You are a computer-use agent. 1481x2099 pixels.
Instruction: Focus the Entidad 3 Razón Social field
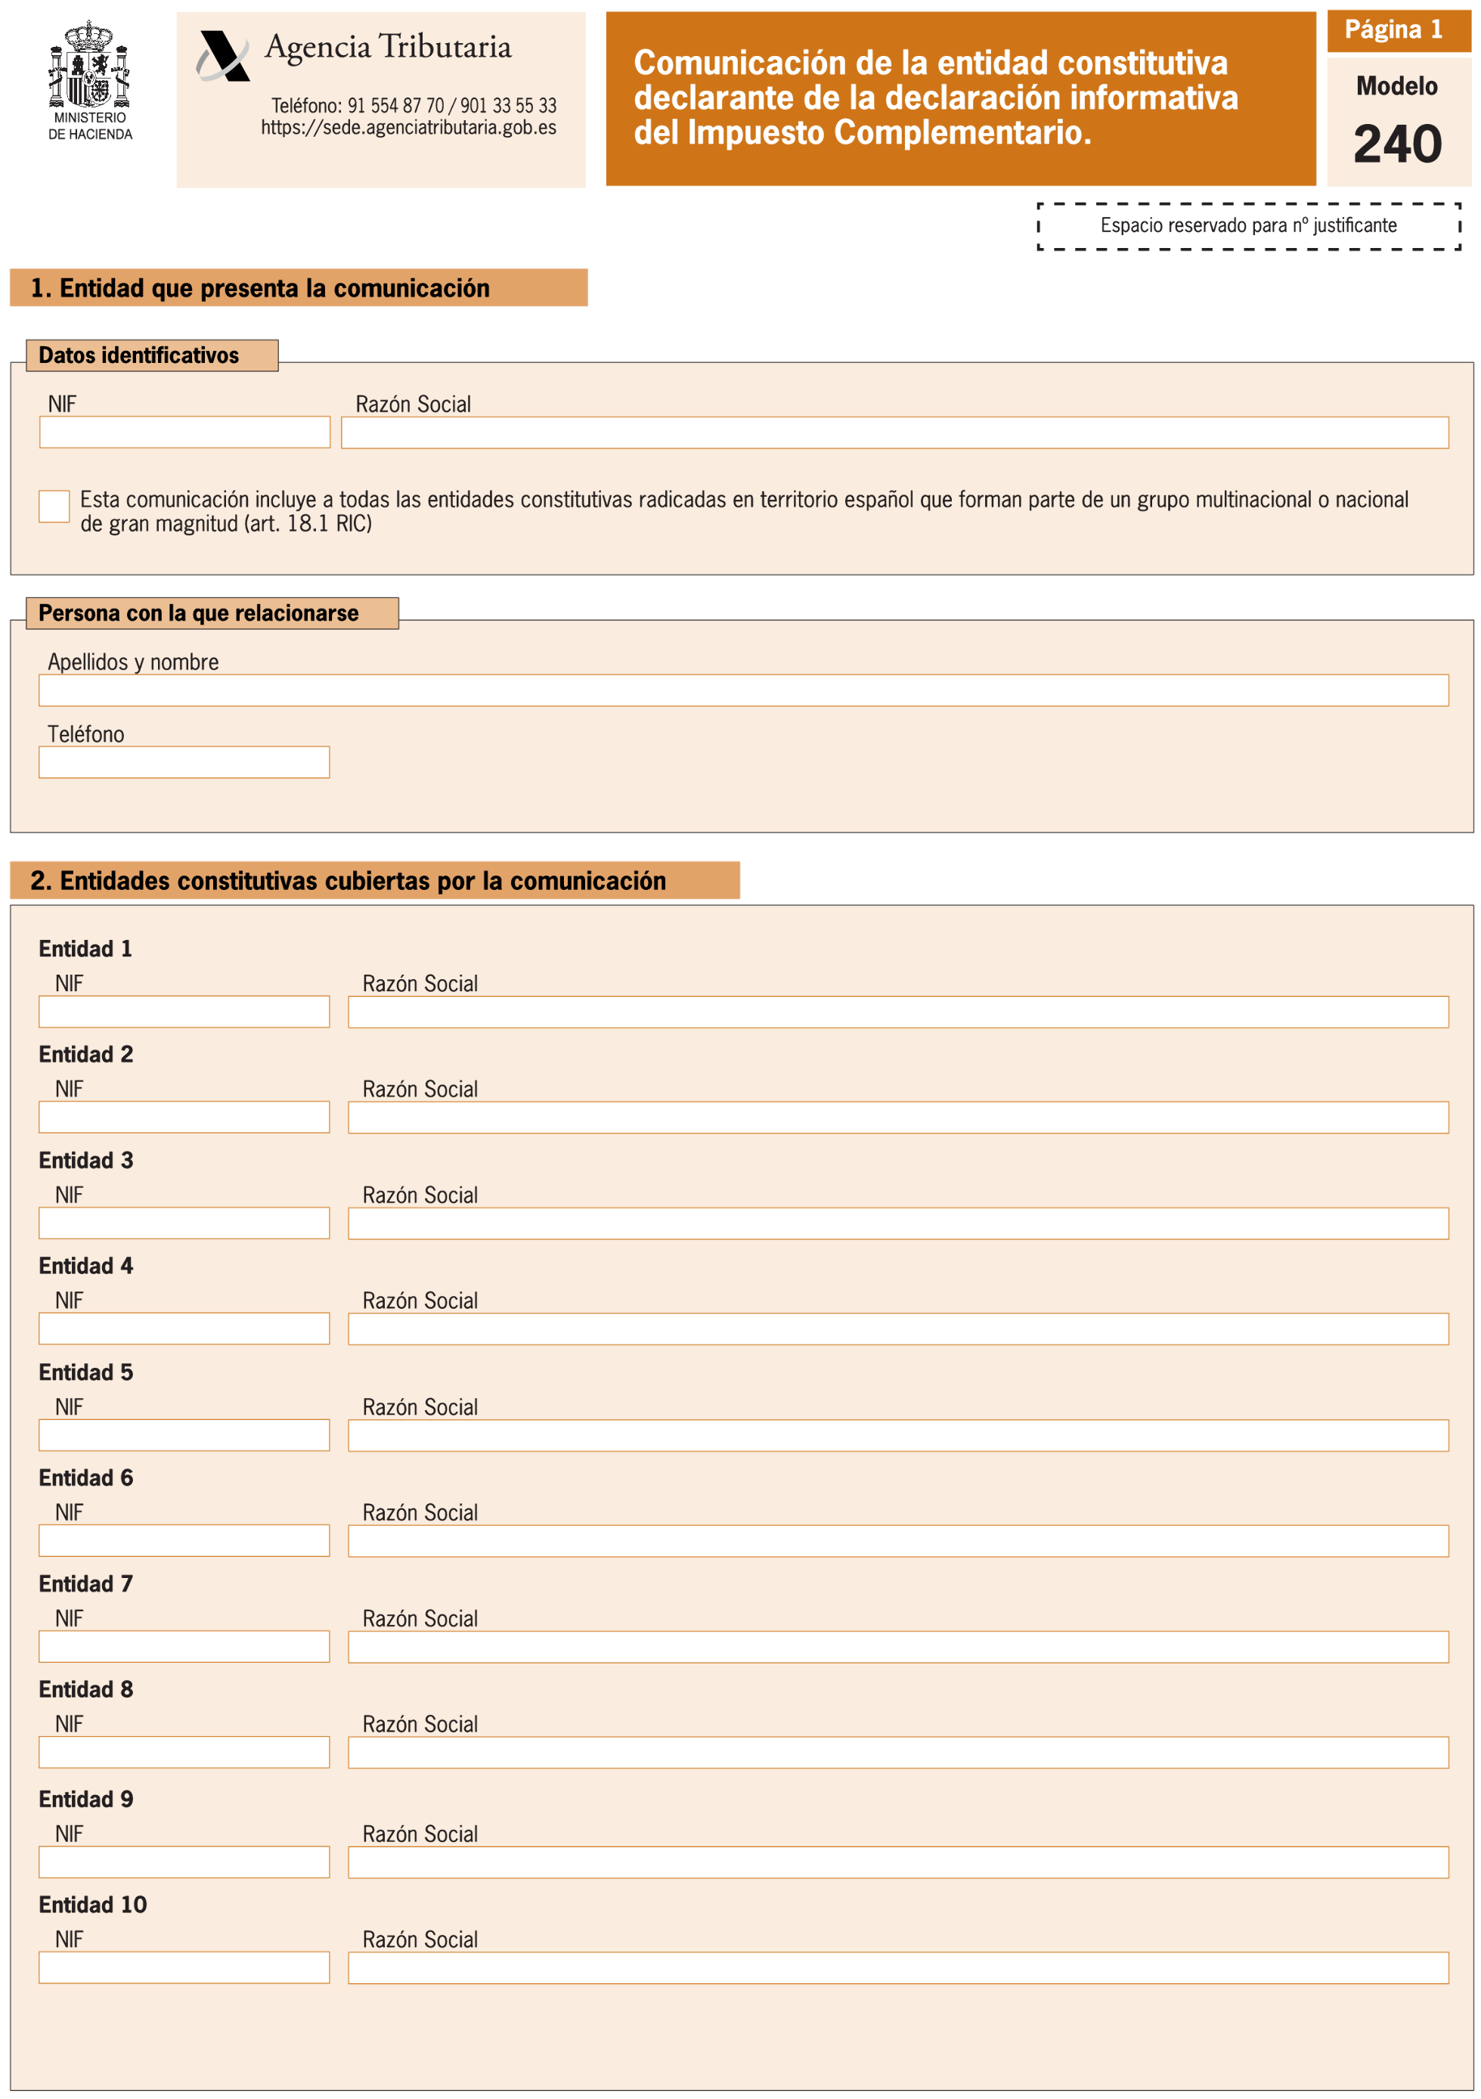tap(897, 1223)
